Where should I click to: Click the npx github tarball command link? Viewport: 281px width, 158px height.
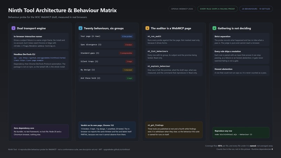pos(40,59)
